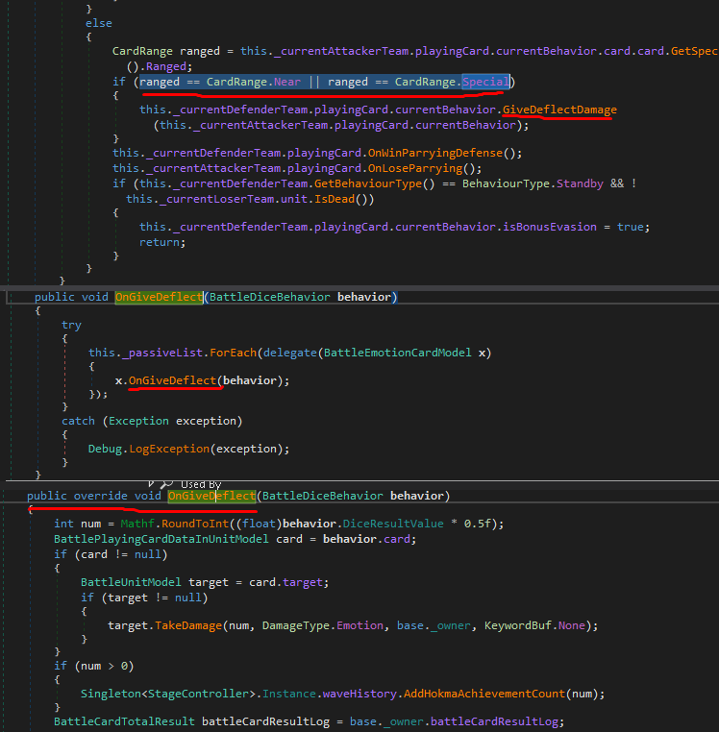Click the TakeDamage method call
Screen dimensions: 719x732
188,626
